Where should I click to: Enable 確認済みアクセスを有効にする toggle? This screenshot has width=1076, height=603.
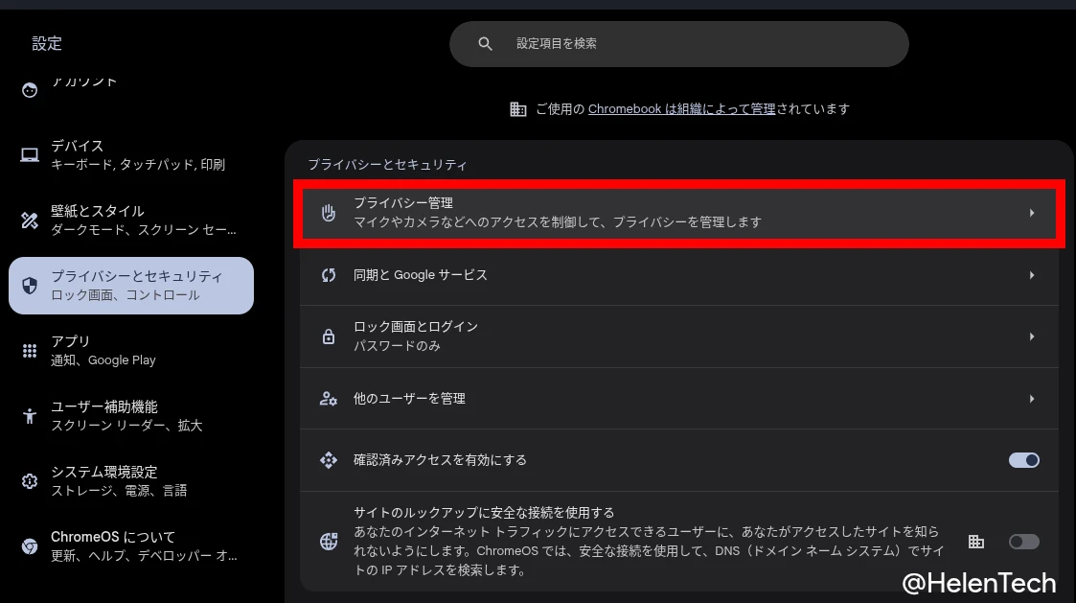1023,460
